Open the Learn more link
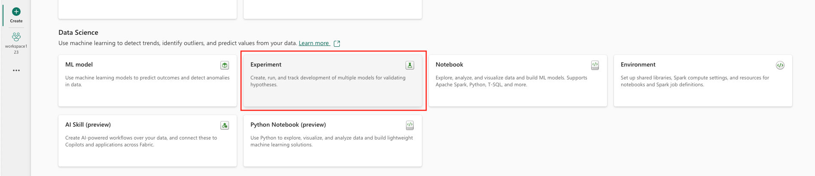The image size is (815, 176). point(314,43)
